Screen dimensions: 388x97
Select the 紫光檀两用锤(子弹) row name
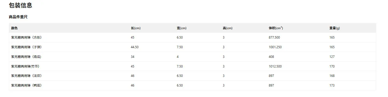[27, 47]
